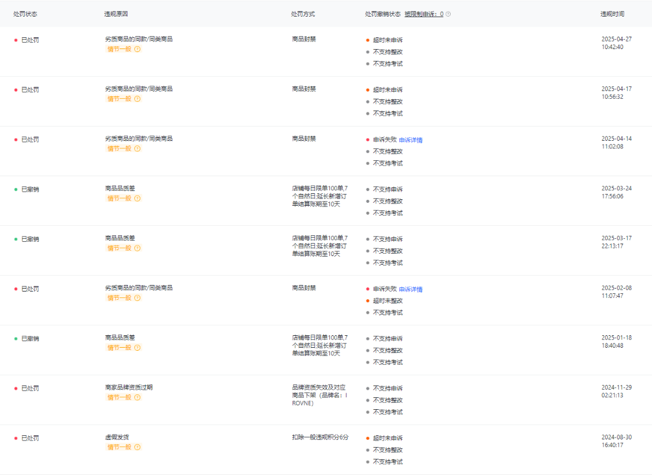Click 扣除一般违规积分6分 penalty text

[320, 438]
